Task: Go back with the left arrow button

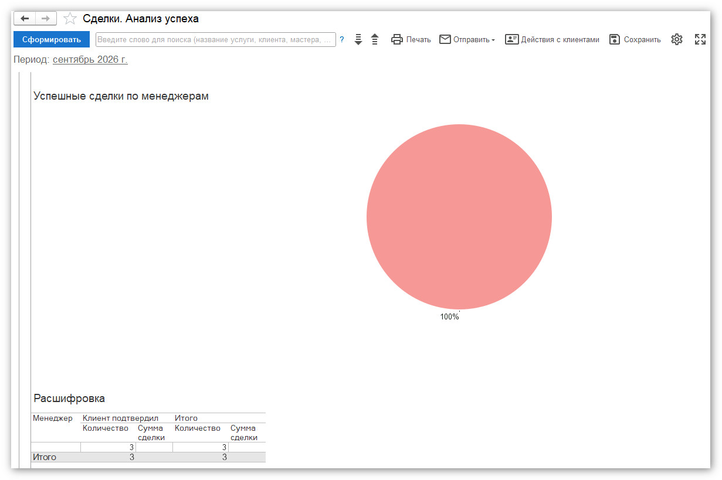Action: pyautogui.click(x=25, y=19)
